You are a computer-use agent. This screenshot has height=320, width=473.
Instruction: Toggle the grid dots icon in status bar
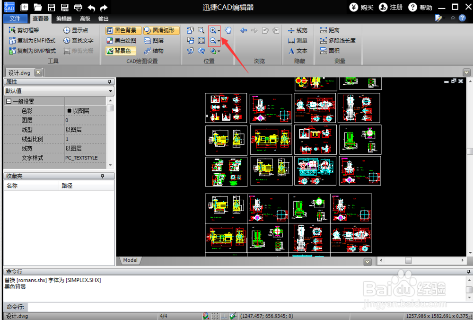[215, 316]
